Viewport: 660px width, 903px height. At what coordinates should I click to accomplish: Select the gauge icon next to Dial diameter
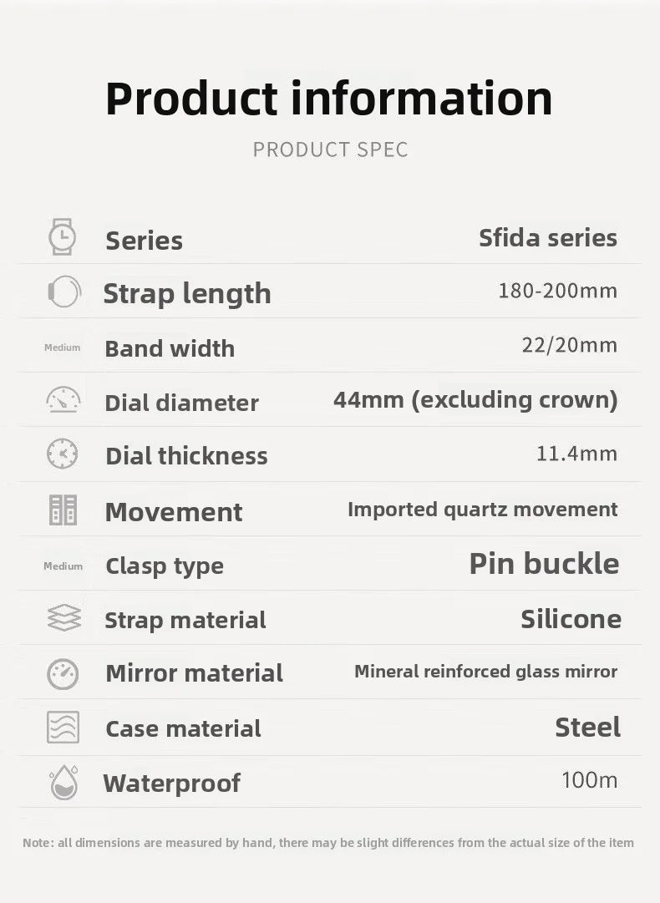click(63, 400)
